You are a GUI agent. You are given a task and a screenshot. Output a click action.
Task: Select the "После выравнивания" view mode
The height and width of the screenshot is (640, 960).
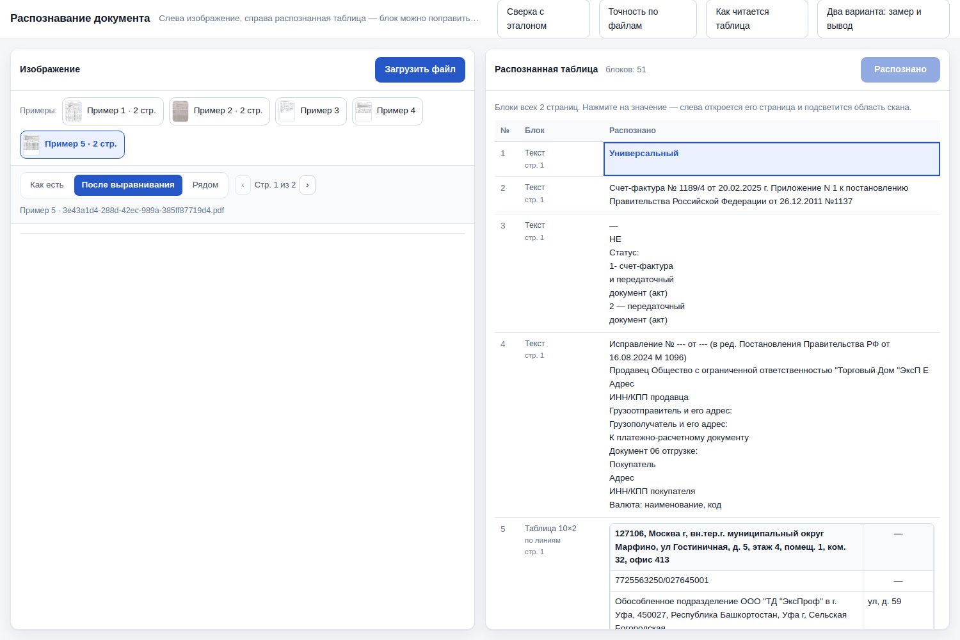(x=128, y=185)
